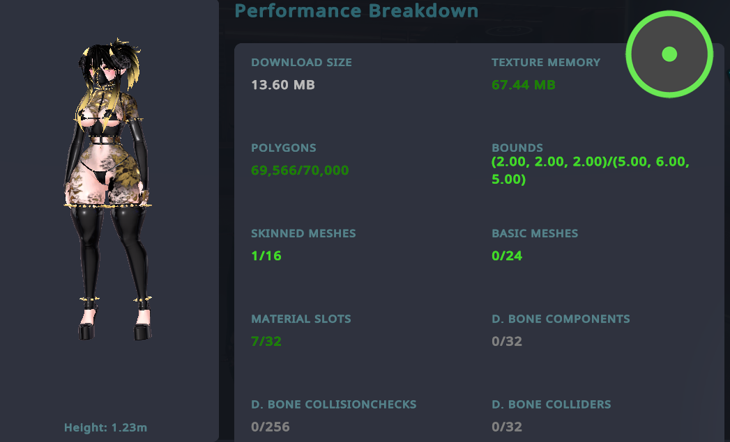Click the Performance Breakdown heading
This screenshot has width=730, height=442.
(x=356, y=11)
